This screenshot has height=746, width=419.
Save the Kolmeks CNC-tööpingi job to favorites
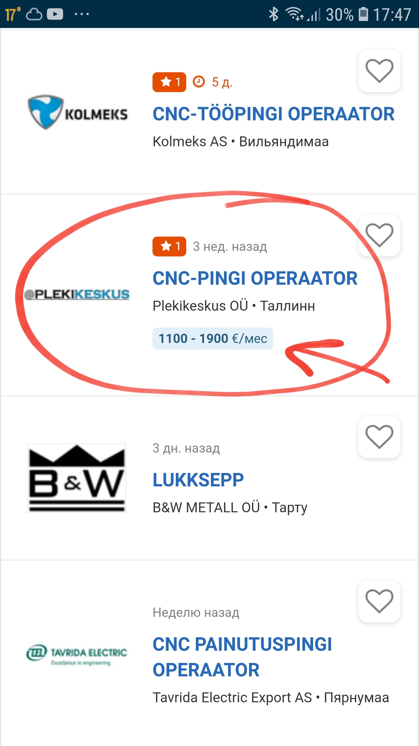(379, 71)
